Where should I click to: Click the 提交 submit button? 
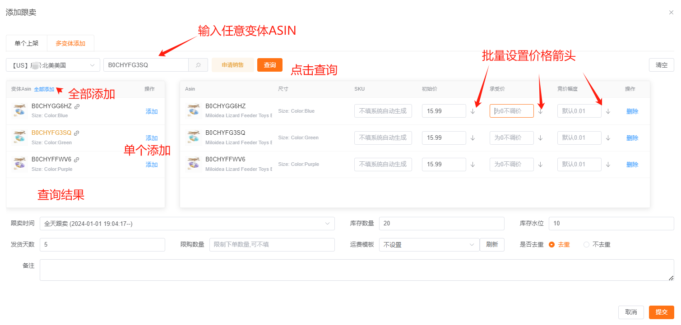click(661, 312)
